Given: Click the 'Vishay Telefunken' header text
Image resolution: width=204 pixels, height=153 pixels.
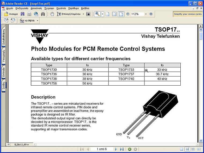Looking at the screenshot, I should pyautogui.click(x=161, y=36).
